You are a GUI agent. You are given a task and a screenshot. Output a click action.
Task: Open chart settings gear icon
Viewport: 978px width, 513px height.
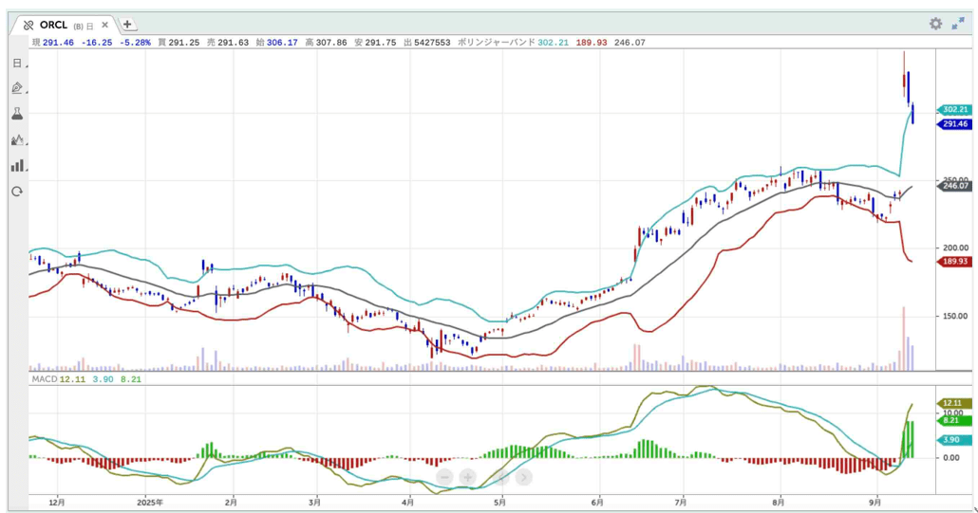point(935,24)
